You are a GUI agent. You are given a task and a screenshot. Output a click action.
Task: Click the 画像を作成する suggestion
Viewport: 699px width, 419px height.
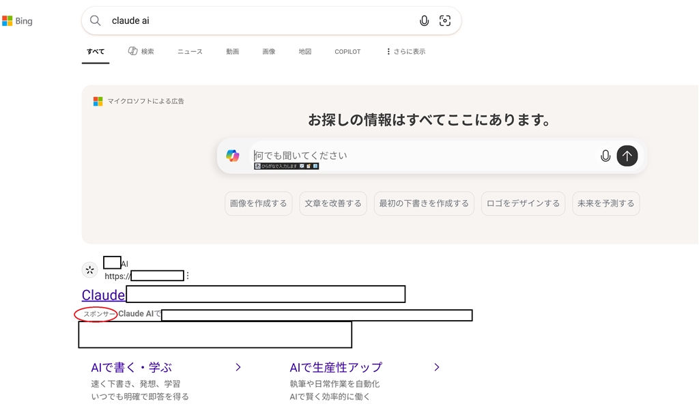(259, 203)
